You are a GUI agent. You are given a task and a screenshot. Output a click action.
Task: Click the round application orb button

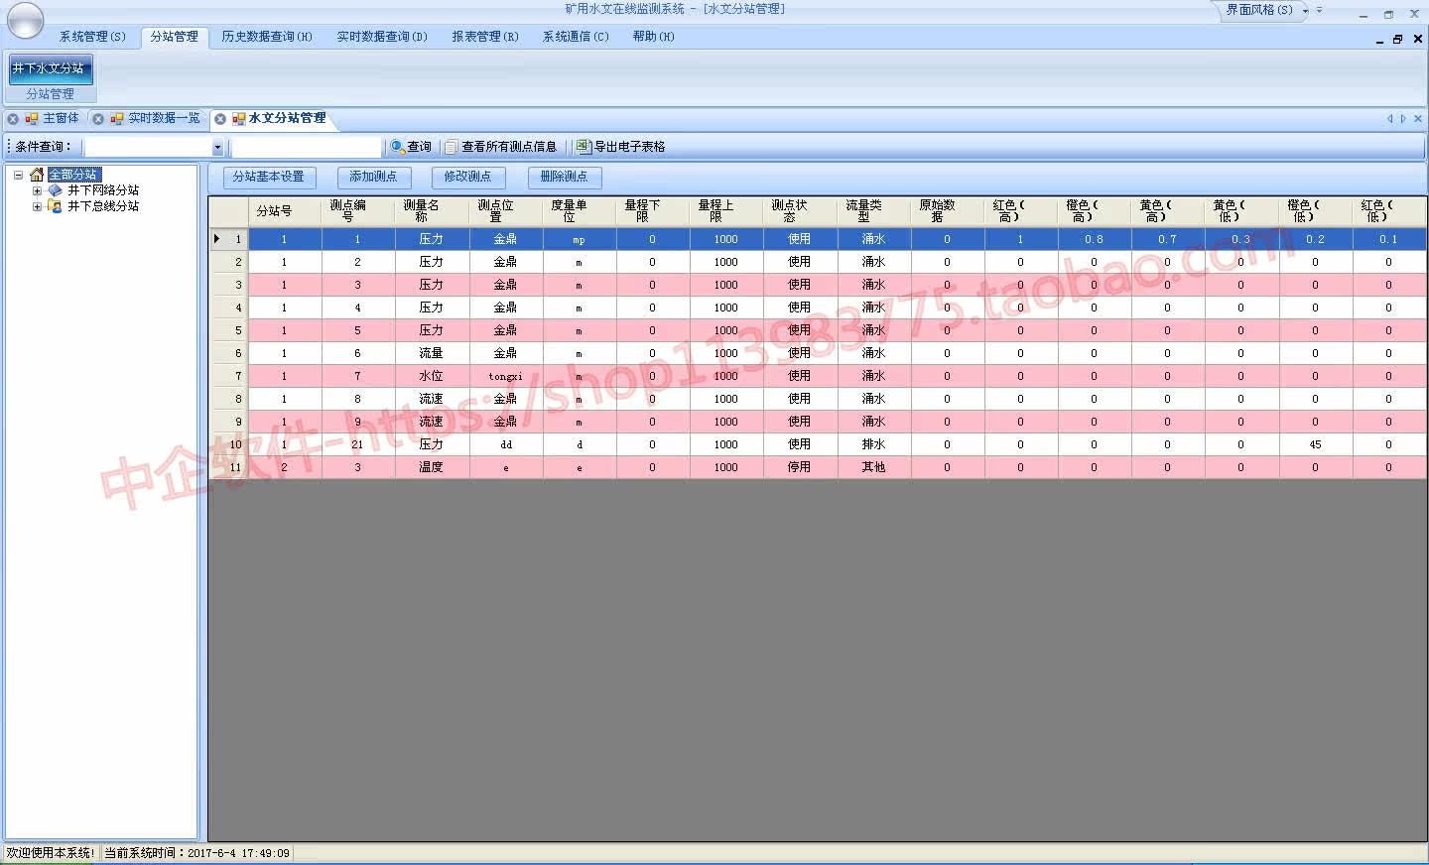coord(25,21)
